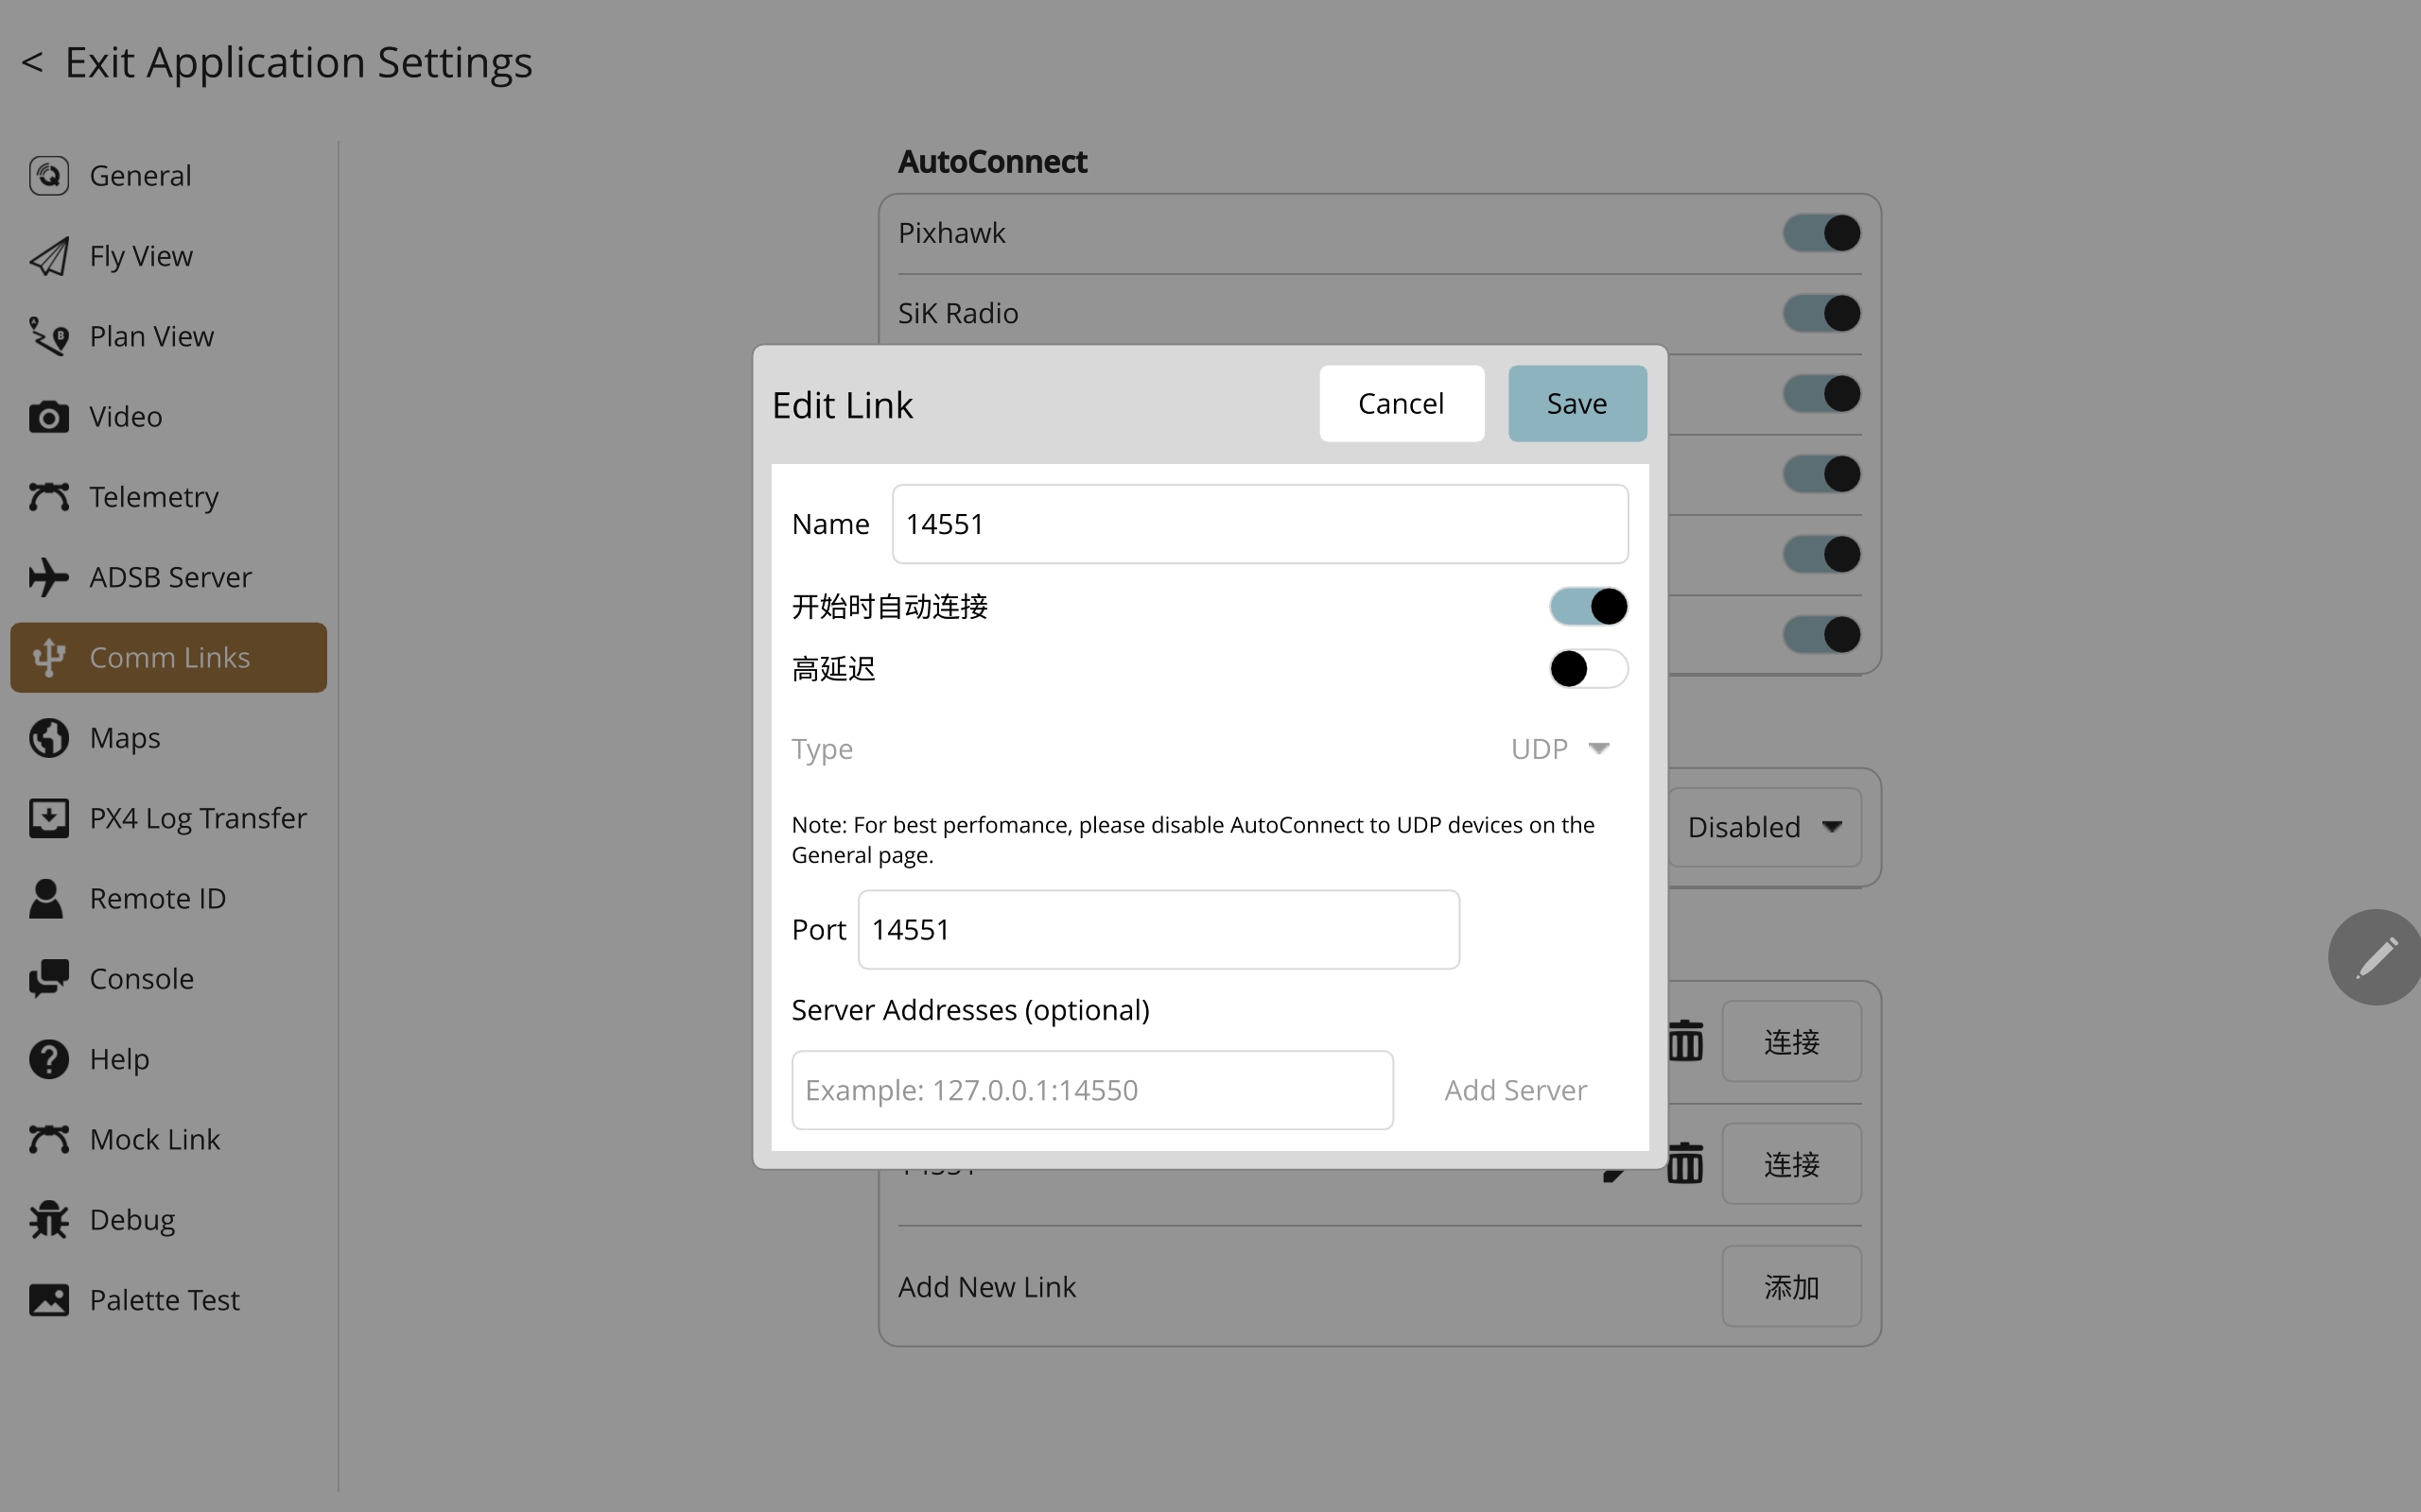Toggle the third AutoConnect switch below SiK Radio
This screenshot has height=1512, width=2421.
pos(1820,393)
